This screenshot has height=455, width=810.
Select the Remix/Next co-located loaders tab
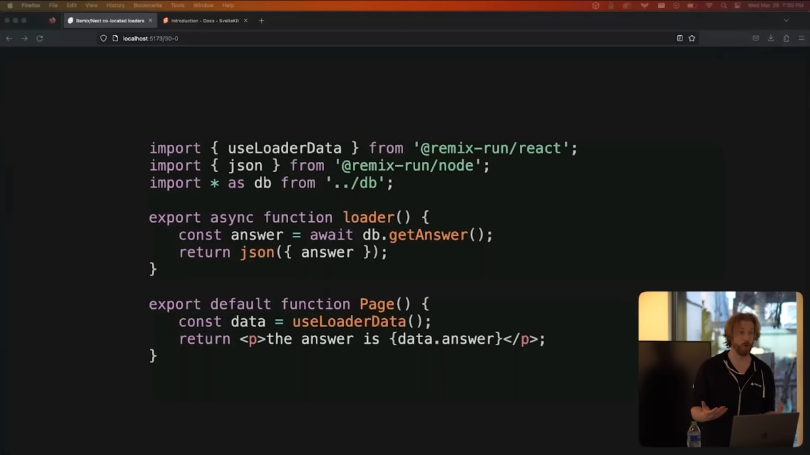click(110, 21)
